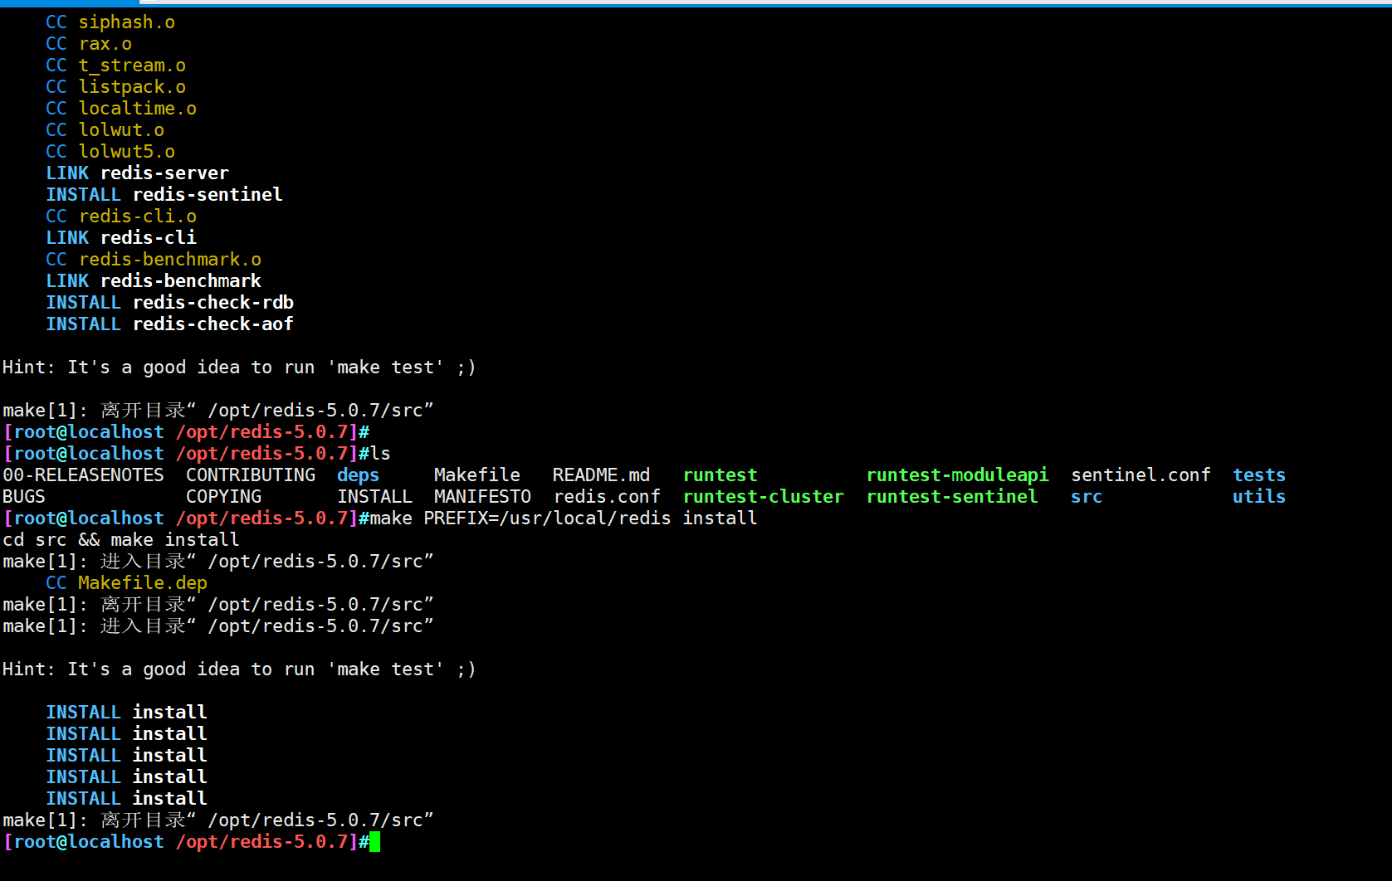Select the "tests" directory name

pos(1259,475)
